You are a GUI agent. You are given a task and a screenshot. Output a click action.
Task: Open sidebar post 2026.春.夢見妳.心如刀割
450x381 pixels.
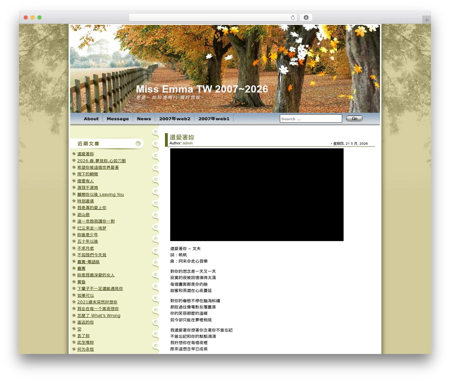pyautogui.click(x=101, y=161)
